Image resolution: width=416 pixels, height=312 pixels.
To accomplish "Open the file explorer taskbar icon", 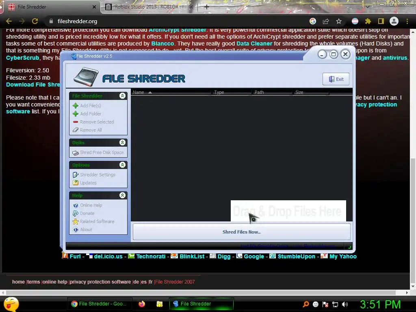I will pos(159,304).
